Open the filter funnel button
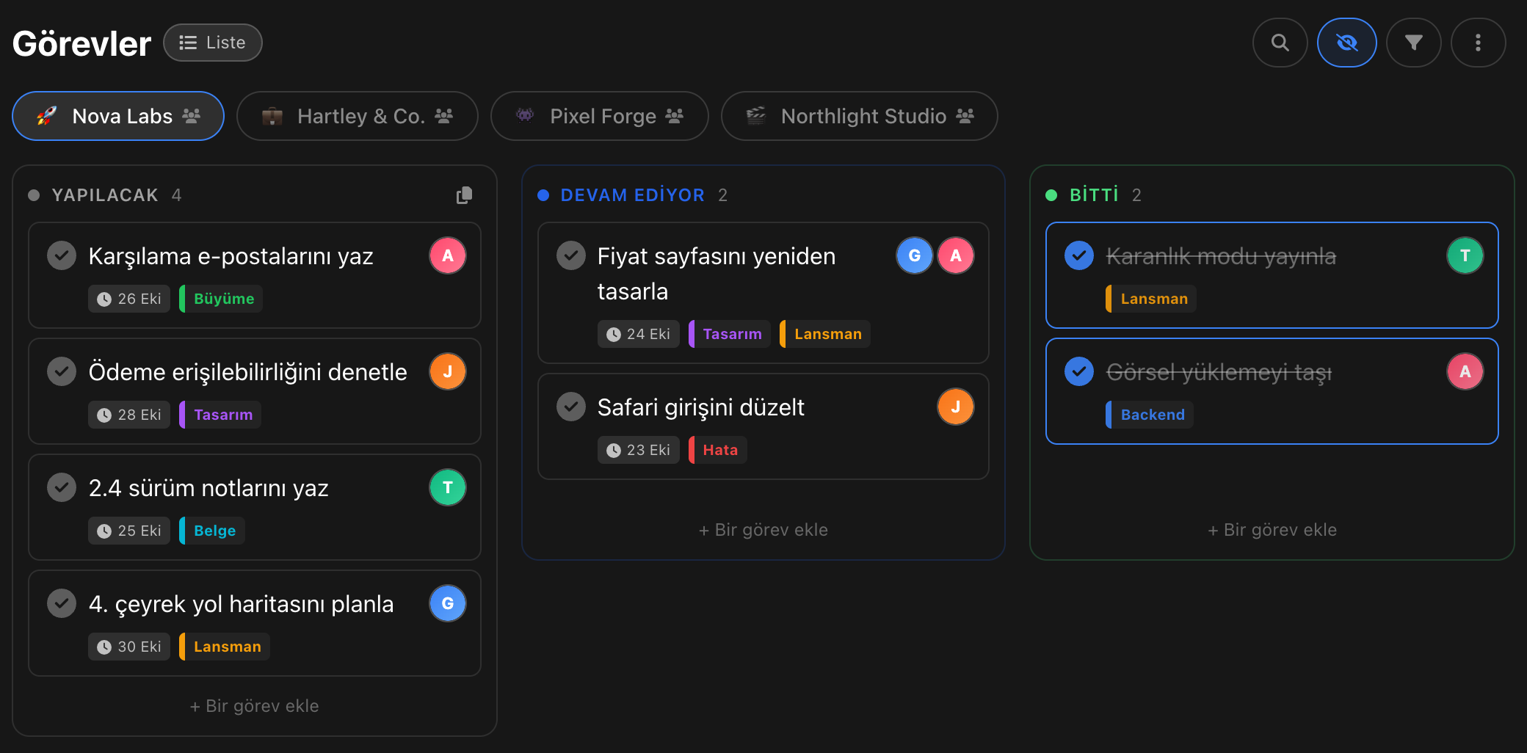 pos(1413,43)
